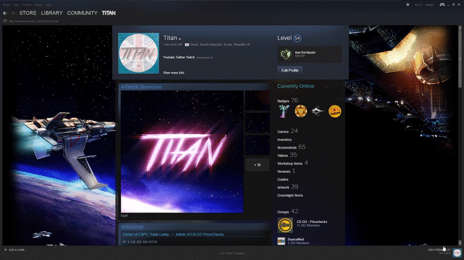Click the back navigation arrow

coord(5,13)
